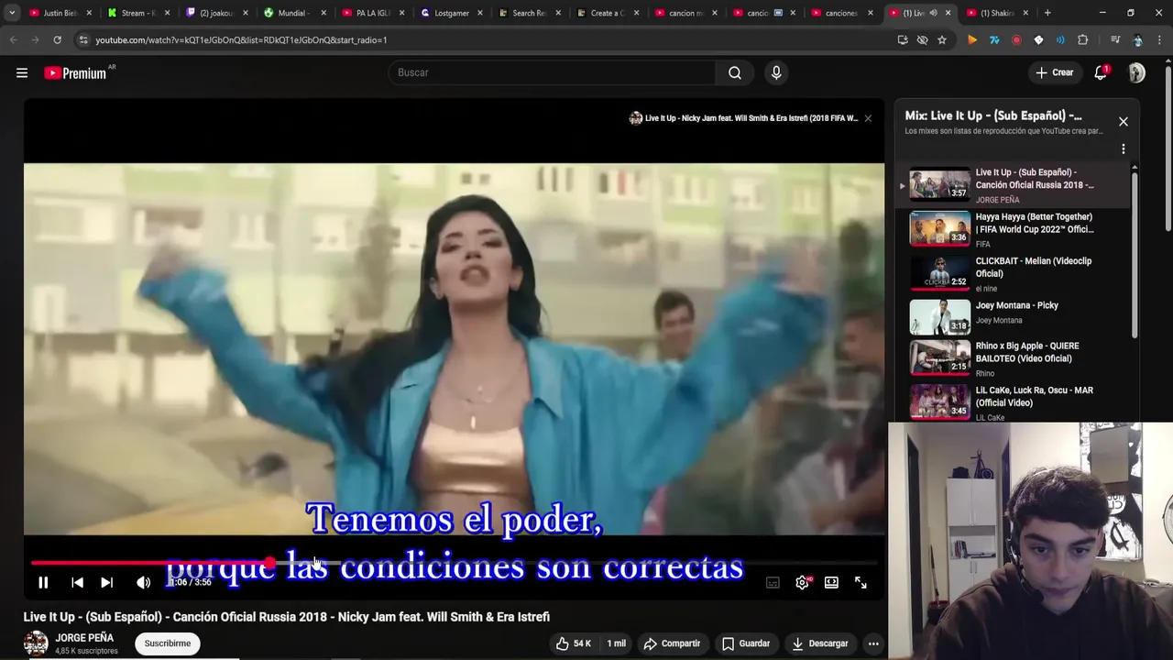Start voice search with microphone
This screenshot has width=1173, height=660.
tap(776, 72)
